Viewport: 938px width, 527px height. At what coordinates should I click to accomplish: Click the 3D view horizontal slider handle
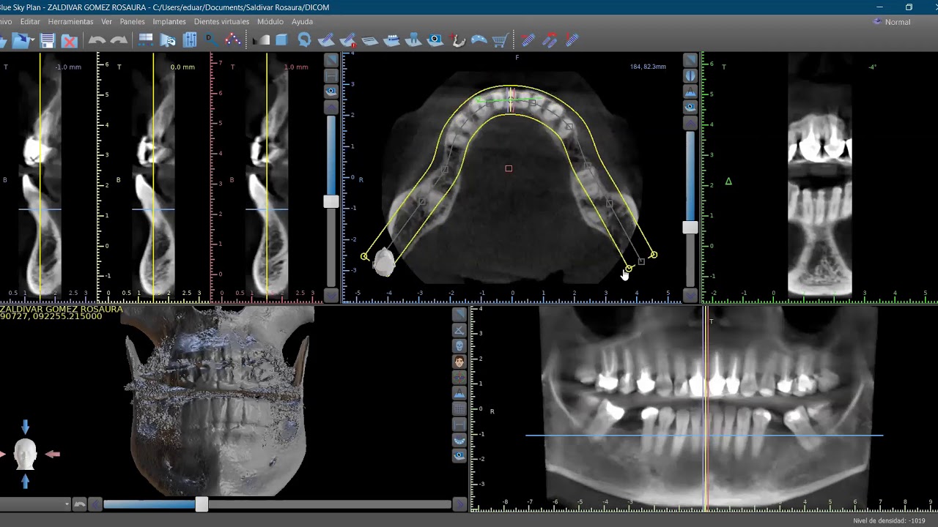tap(202, 504)
